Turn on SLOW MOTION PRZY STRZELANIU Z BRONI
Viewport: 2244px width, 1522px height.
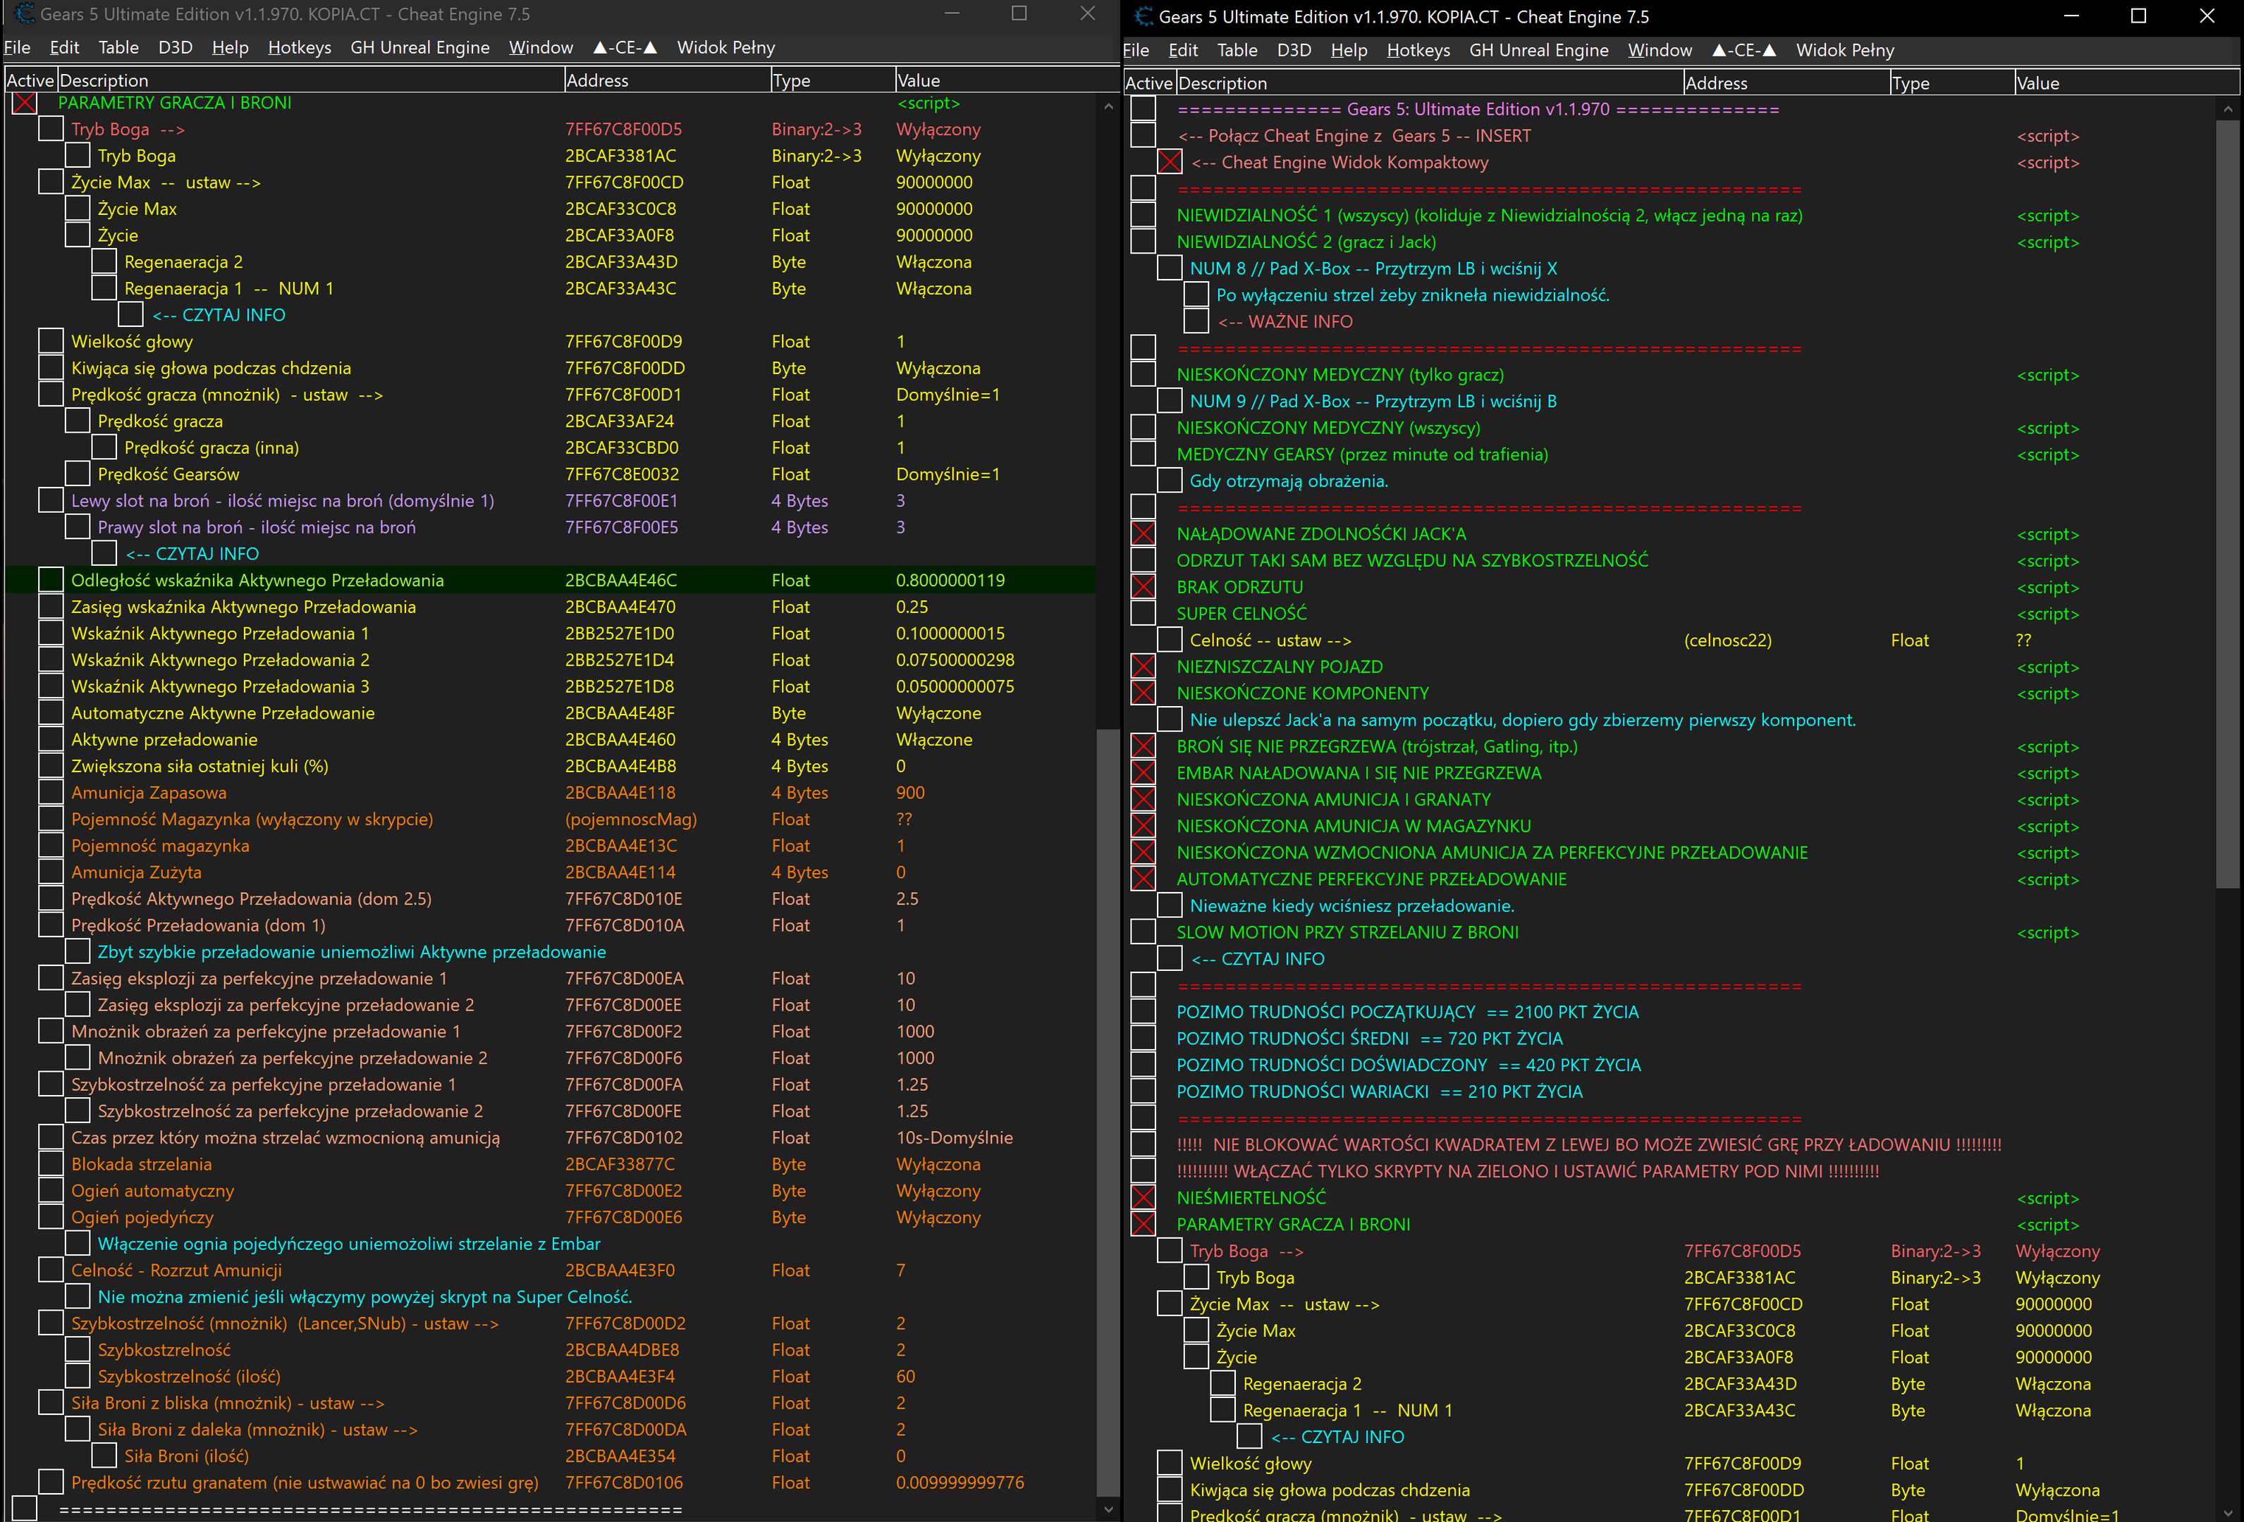1144,932
